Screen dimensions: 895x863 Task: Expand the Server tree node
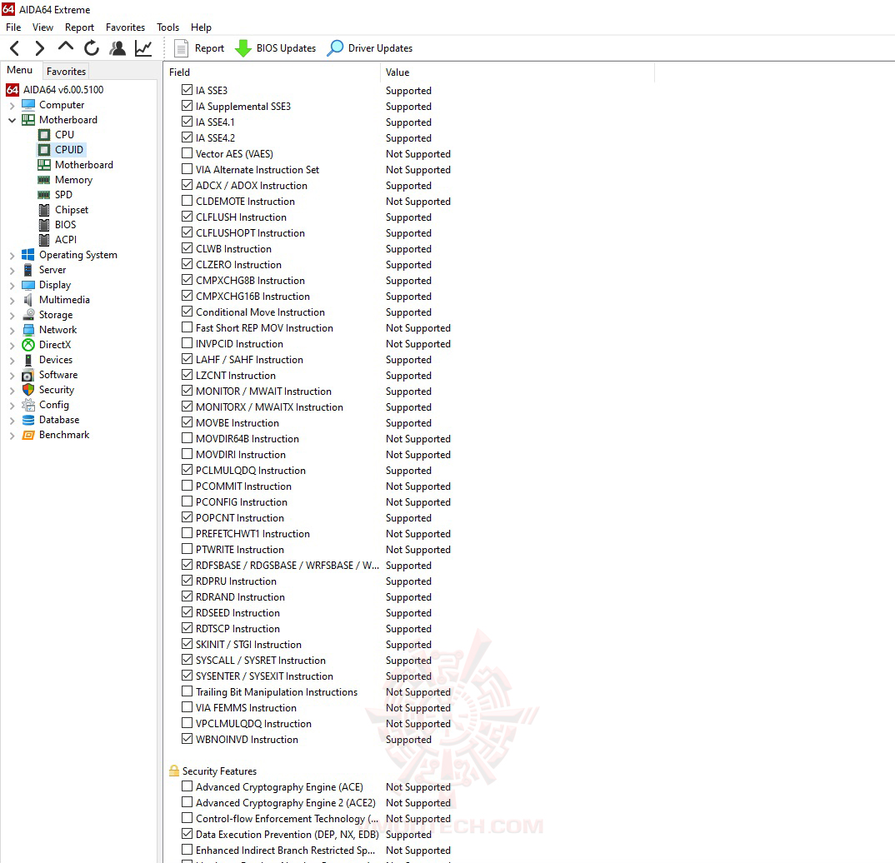[x=12, y=271]
